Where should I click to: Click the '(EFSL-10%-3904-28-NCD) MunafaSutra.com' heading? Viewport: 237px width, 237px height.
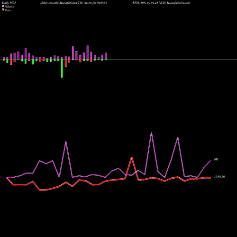pos(161,3)
